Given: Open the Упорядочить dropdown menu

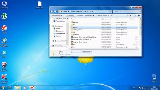Looking at the screenshot, I should pos(57,15).
